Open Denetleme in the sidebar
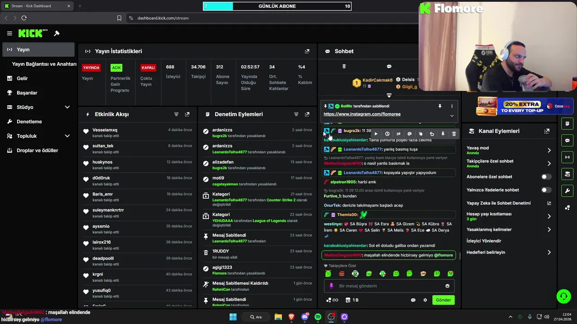Image resolution: width=577 pixels, height=324 pixels. (39, 121)
